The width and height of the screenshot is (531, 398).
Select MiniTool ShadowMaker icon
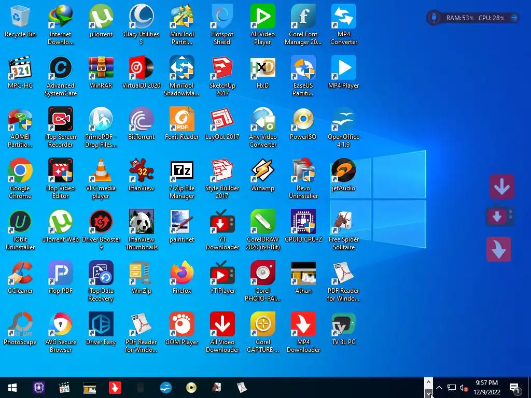(x=182, y=76)
